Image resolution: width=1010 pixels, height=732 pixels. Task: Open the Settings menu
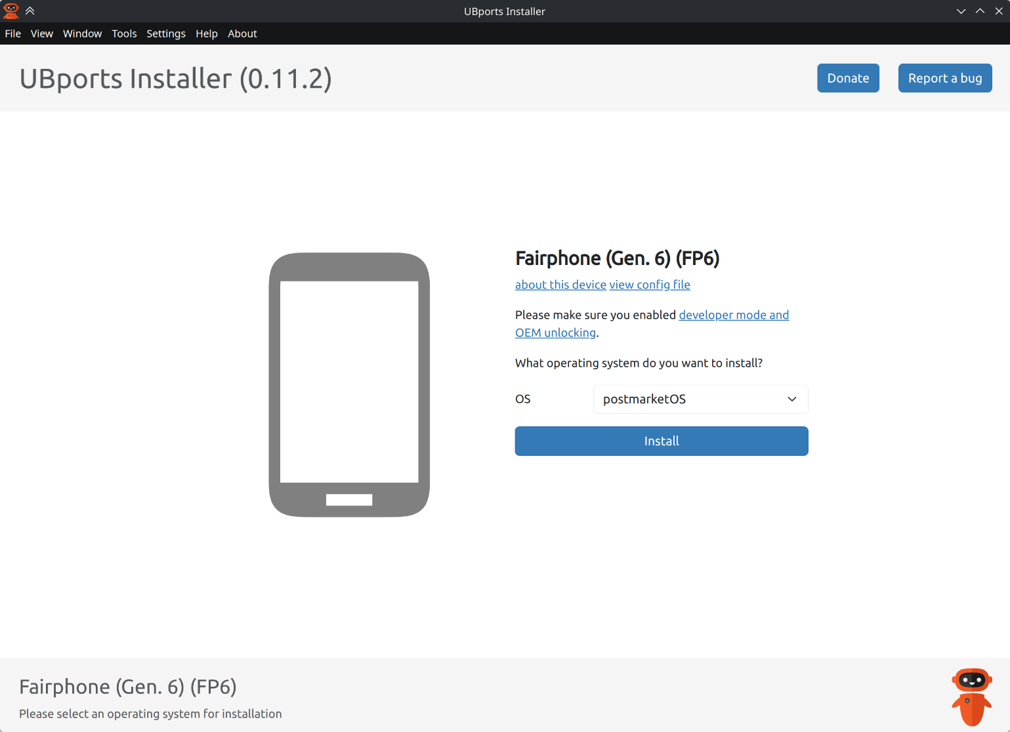165,33
